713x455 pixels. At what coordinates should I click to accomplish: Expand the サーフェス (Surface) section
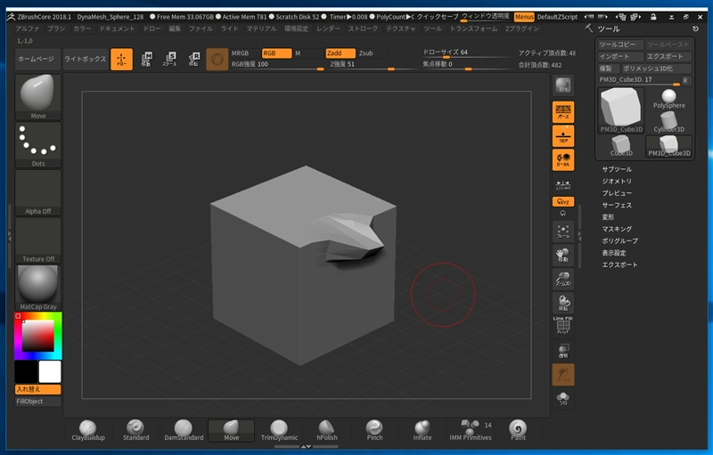point(617,205)
